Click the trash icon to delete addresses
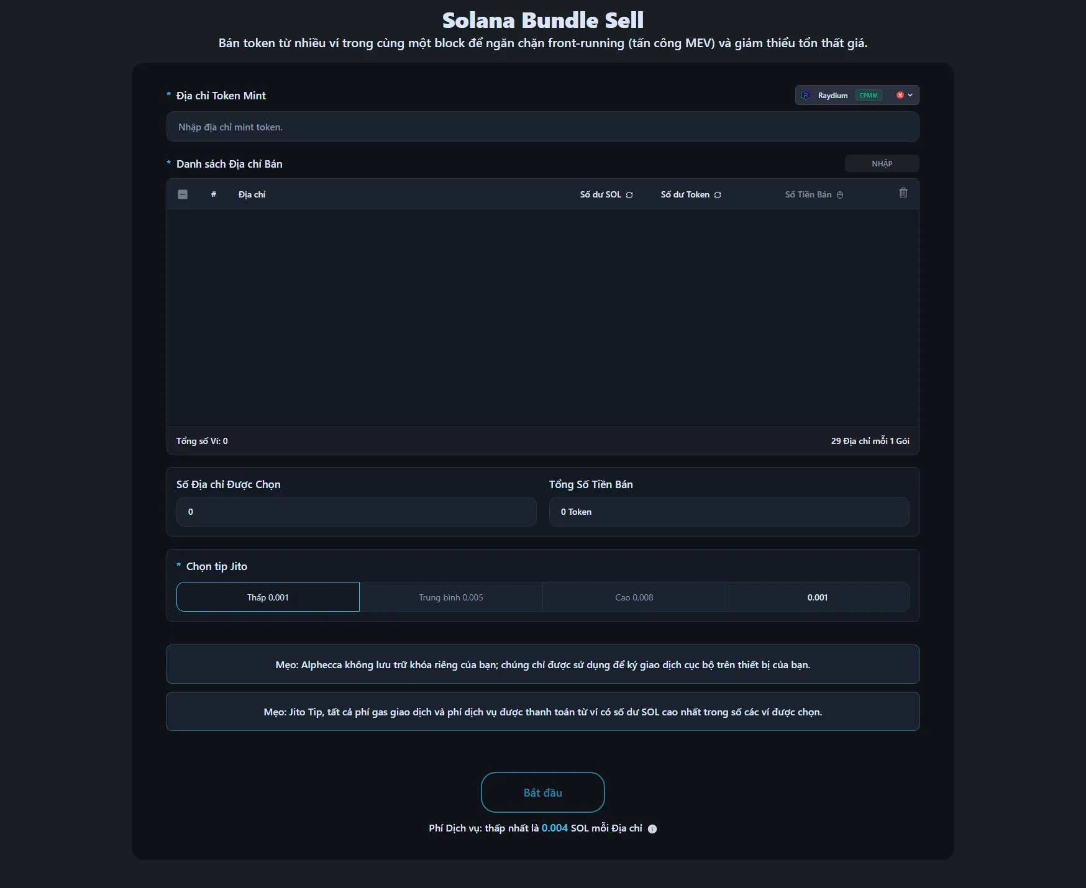The width and height of the screenshot is (1086, 888). pos(903,193)
